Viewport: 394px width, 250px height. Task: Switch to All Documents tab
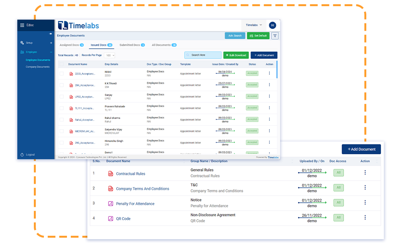[x=164, y=45]
